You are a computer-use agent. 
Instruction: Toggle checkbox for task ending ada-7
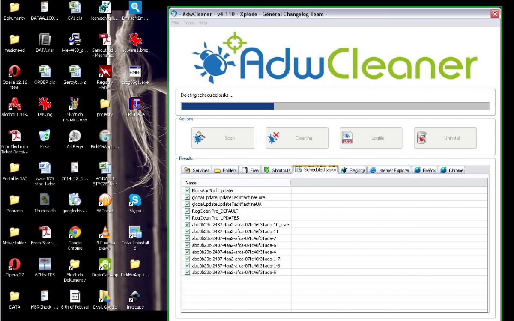pyautogui.click(x=187, y=238)
